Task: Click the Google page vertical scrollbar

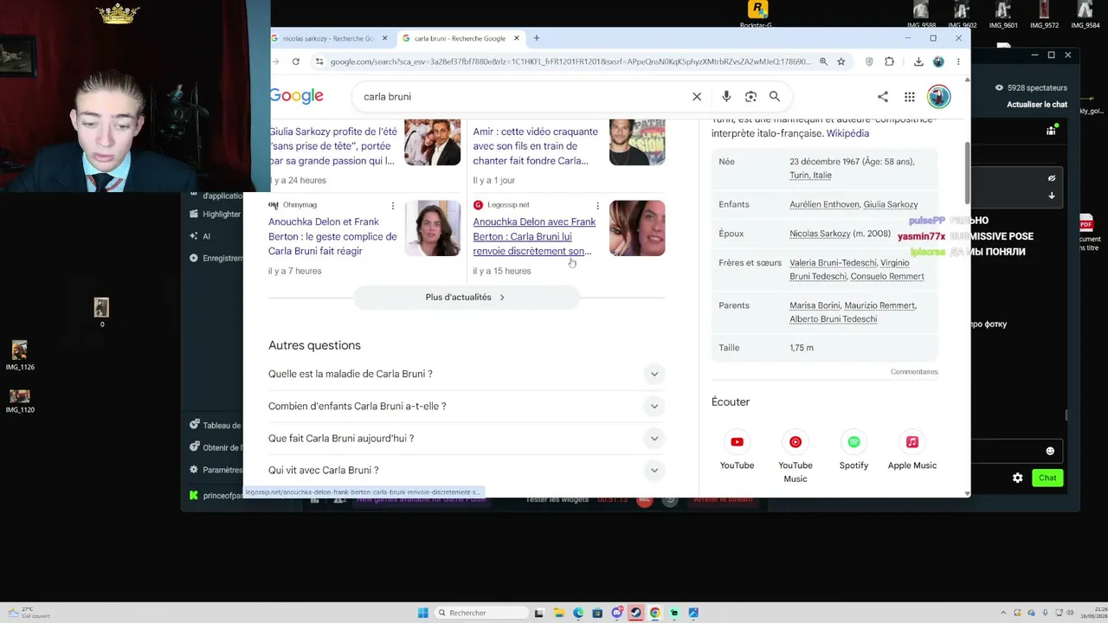Action: click(x=967, y=173)
